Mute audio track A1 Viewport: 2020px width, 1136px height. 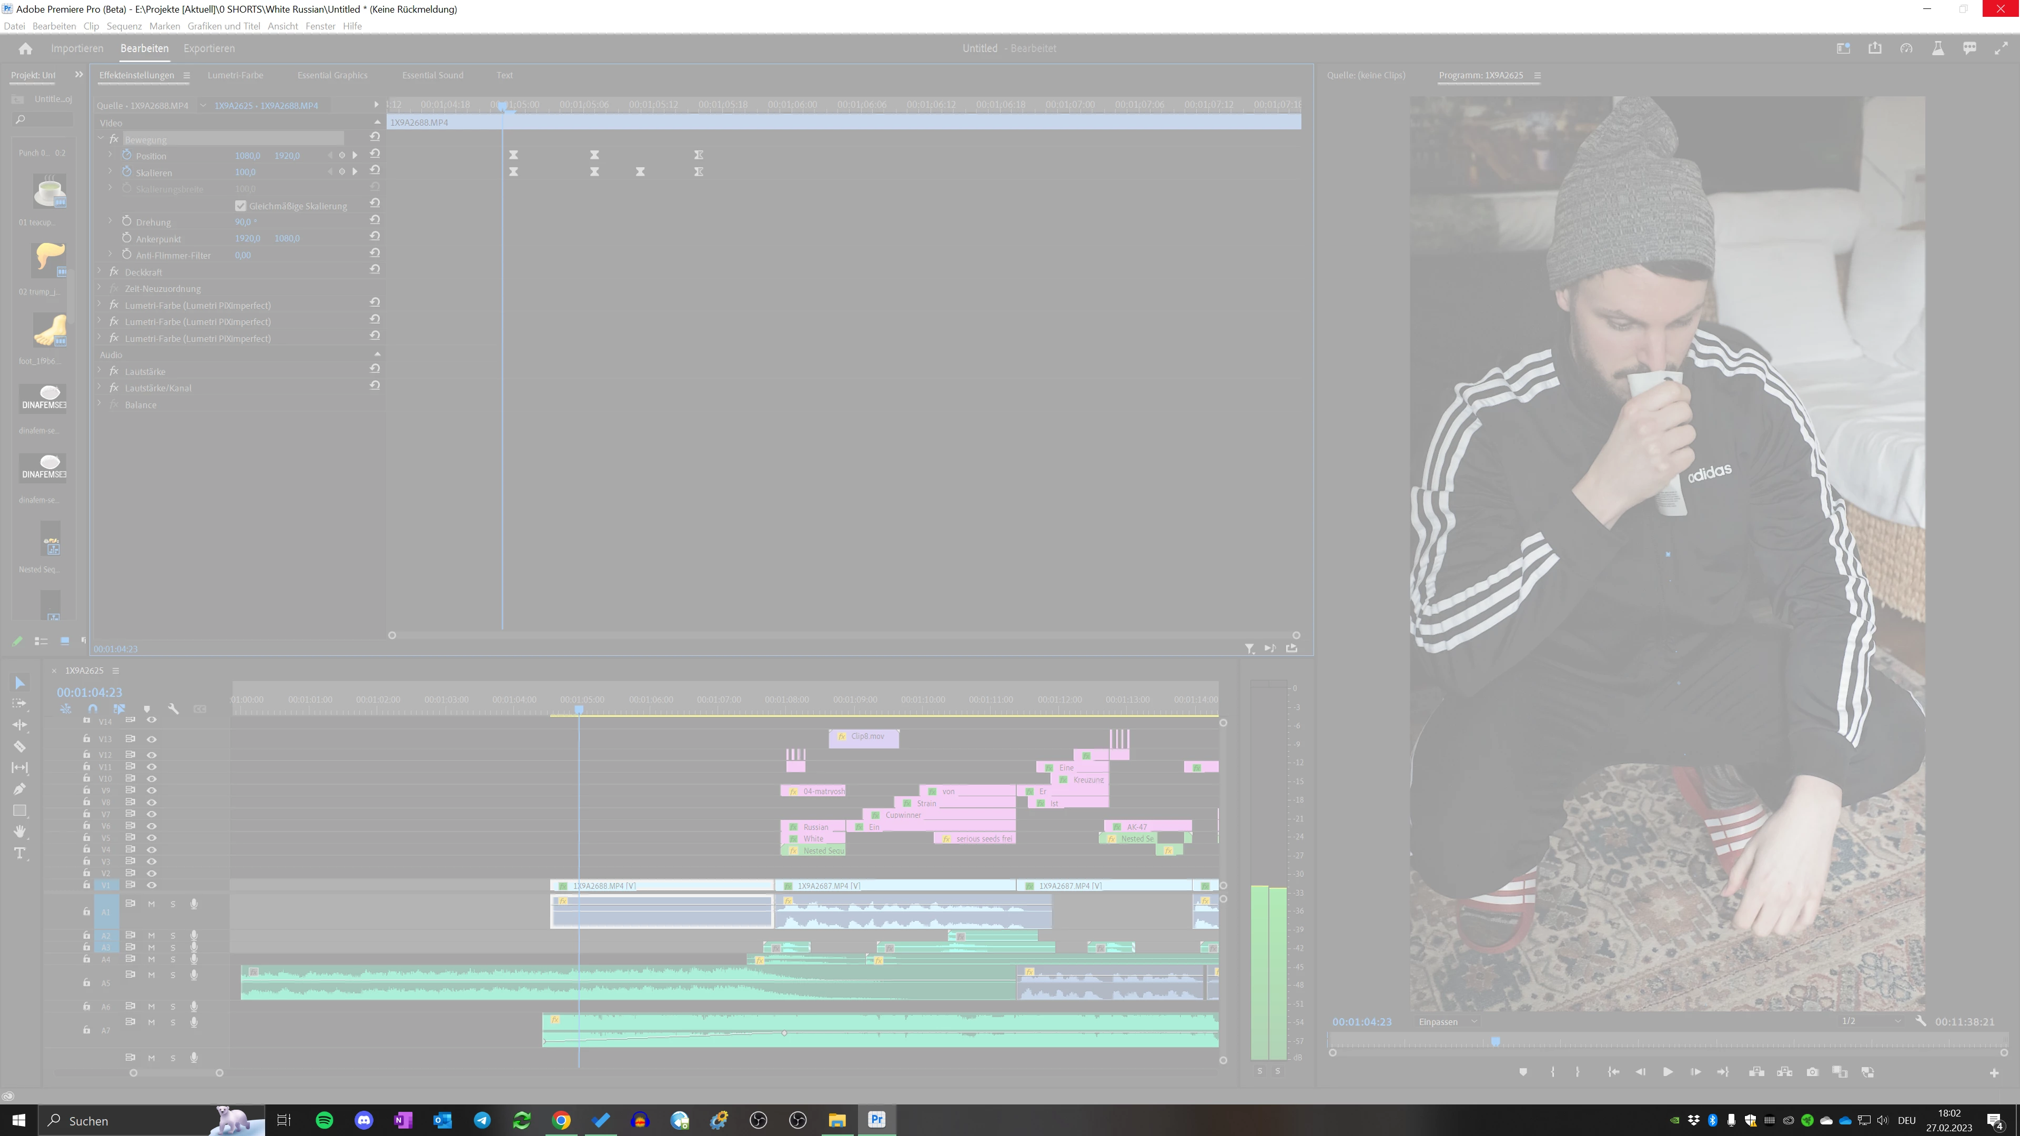point(151,904)
